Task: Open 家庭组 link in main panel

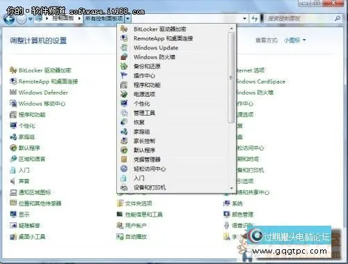Action: [x=26, y=137]
